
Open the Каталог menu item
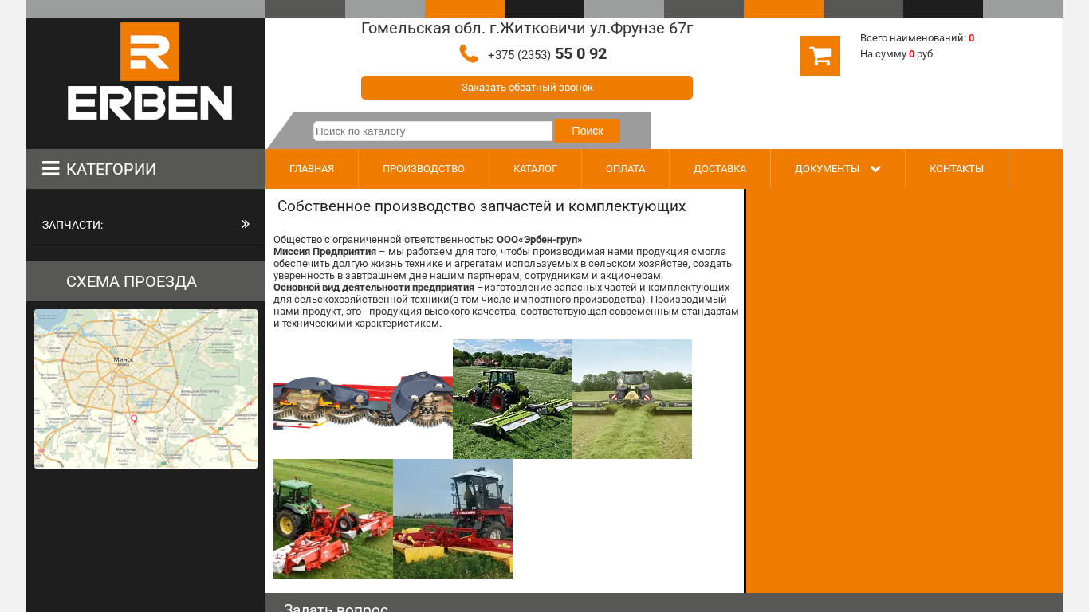[x=535, y=169]
